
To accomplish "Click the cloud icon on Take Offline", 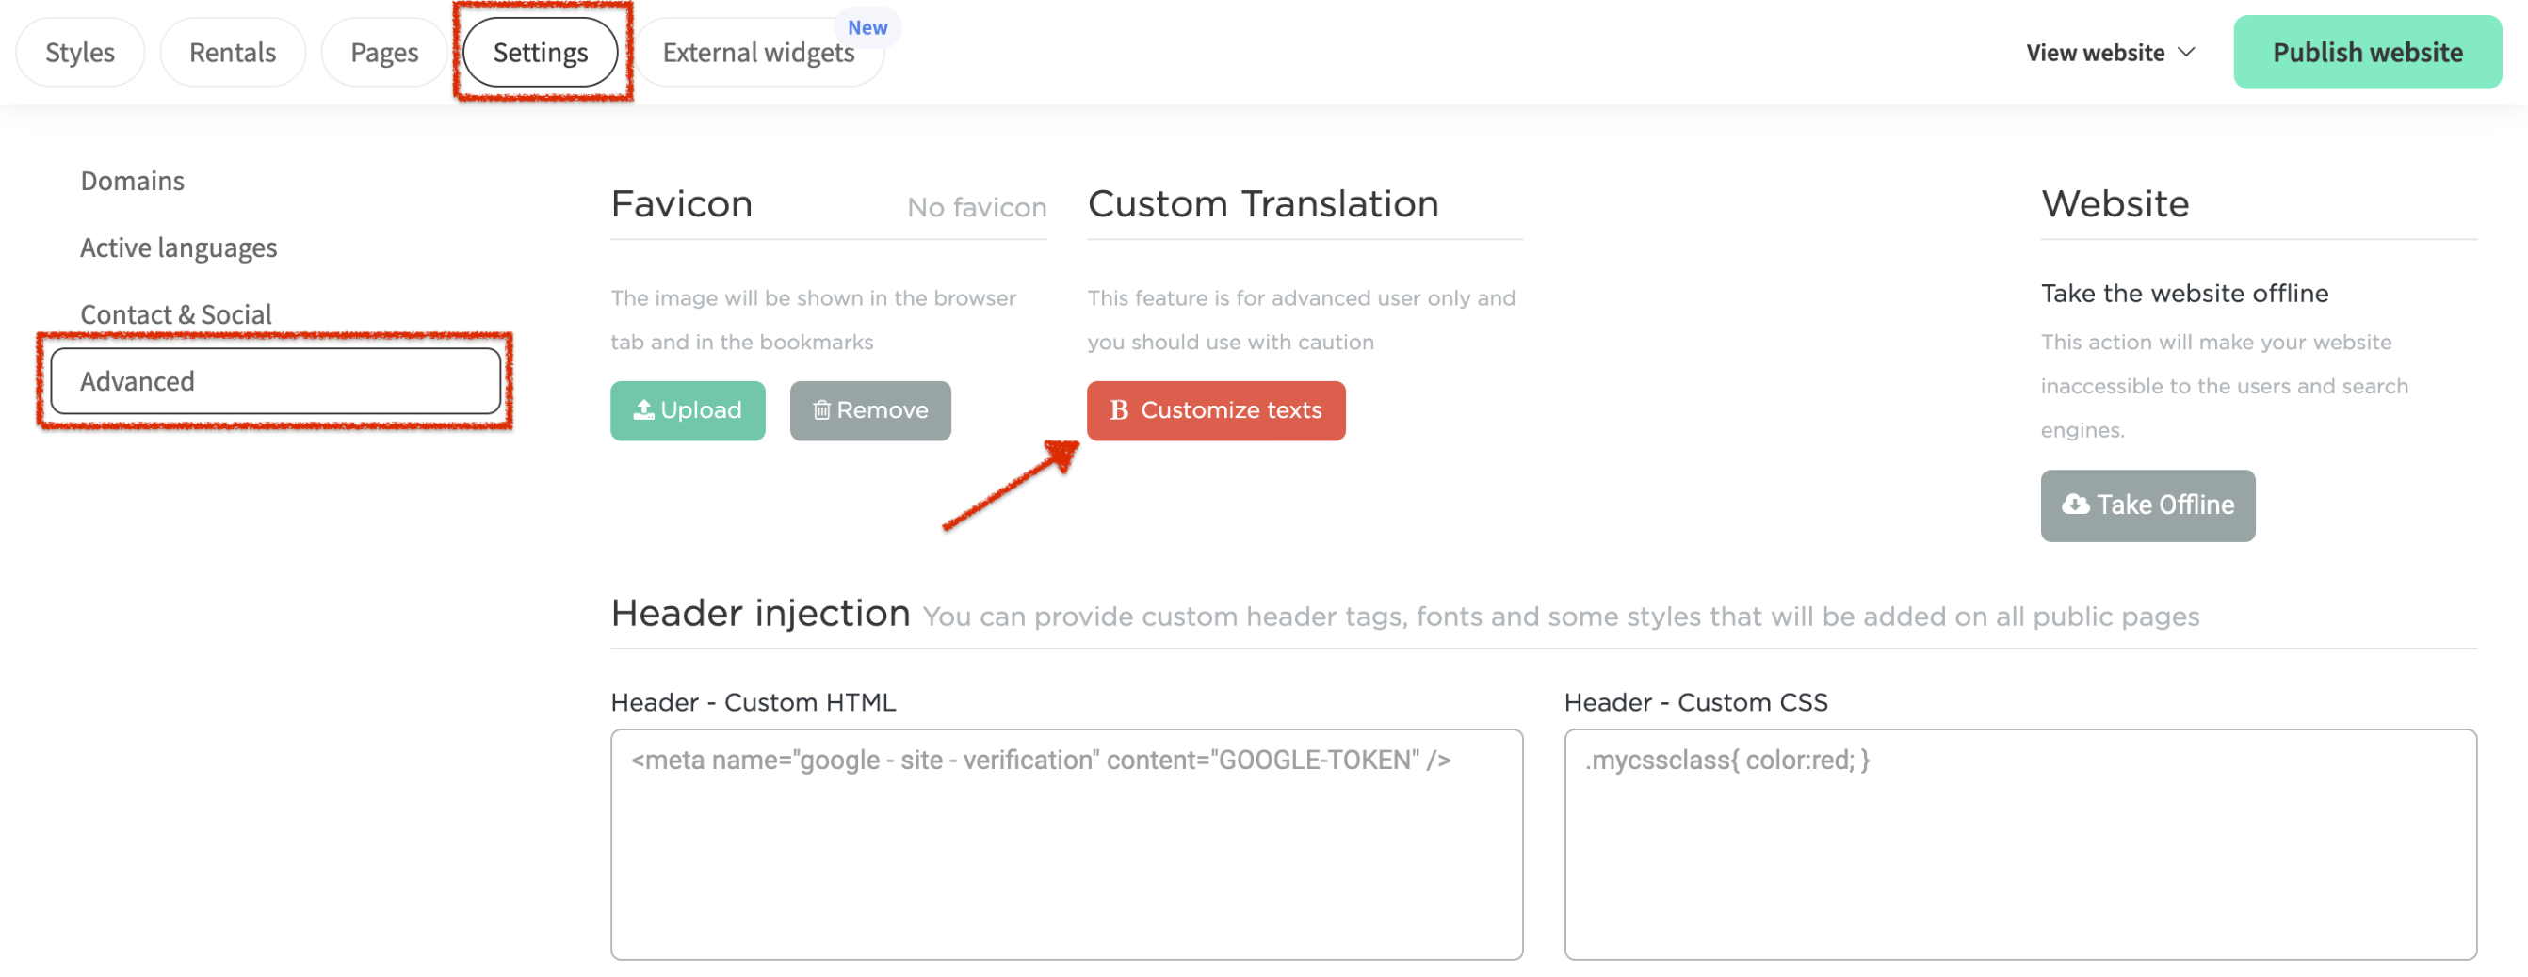I will tap(2075, 505).
